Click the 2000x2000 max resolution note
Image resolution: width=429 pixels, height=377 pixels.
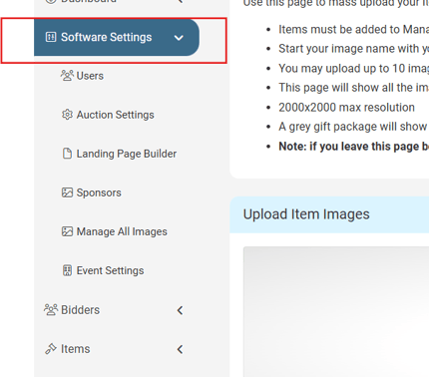346,108
